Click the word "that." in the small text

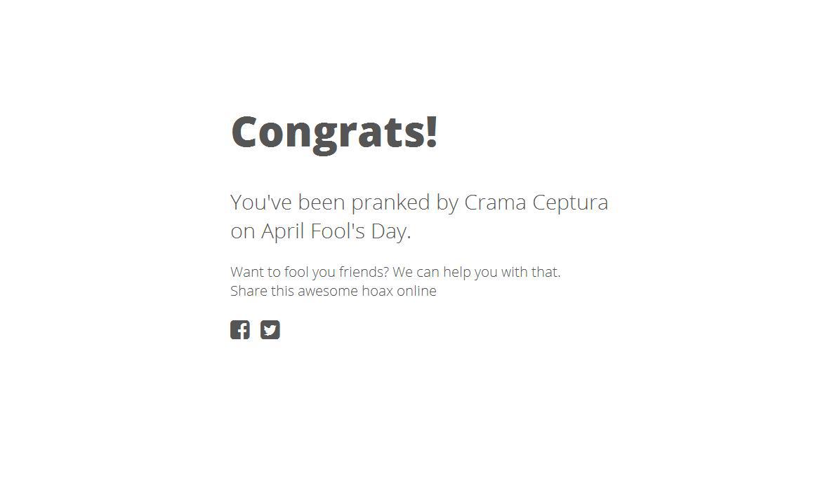[546, 272]
